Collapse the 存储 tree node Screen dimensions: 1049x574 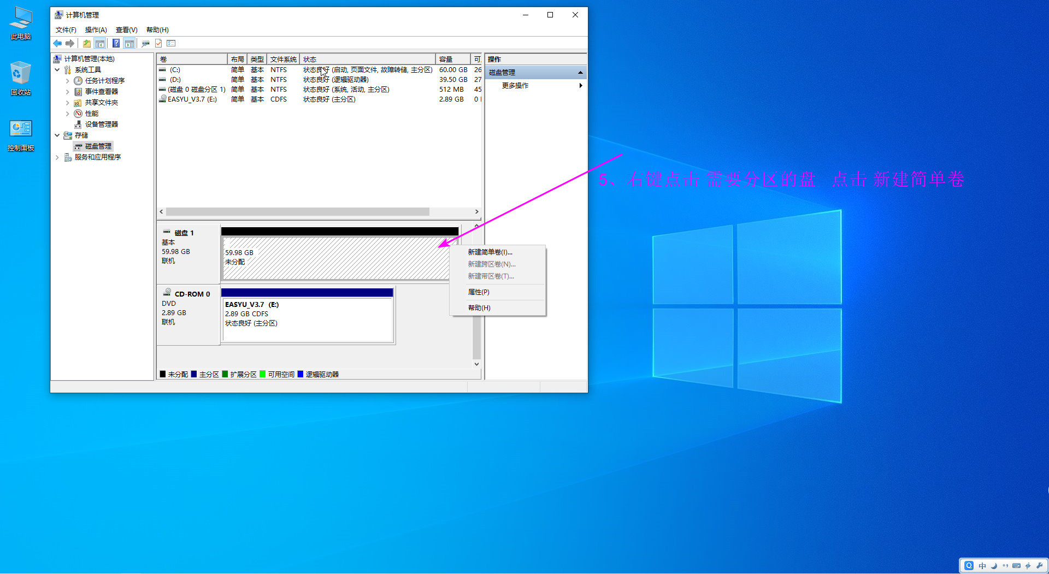click(57, 135)
